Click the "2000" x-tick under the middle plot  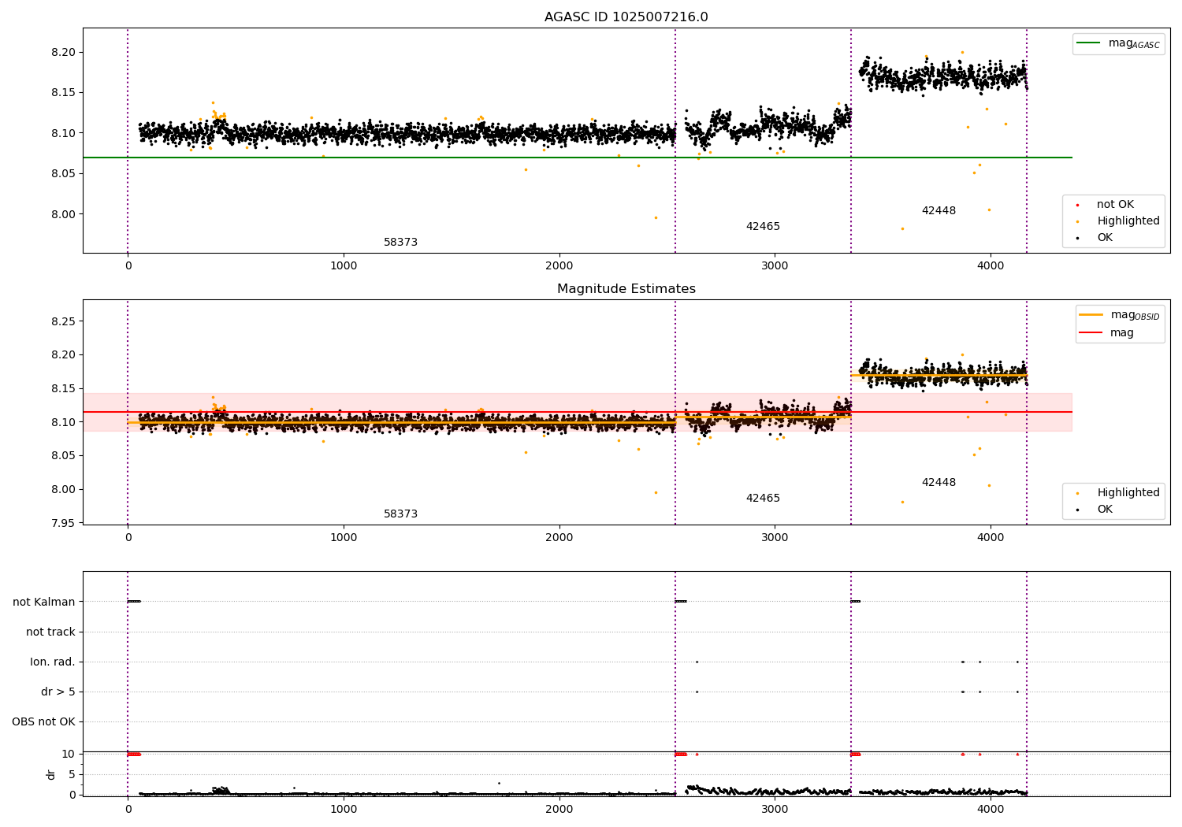click(559, 537)
